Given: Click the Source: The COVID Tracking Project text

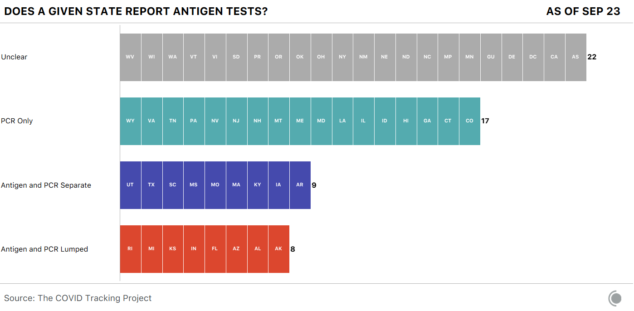Looking at the screenshot, I should 78,298.
